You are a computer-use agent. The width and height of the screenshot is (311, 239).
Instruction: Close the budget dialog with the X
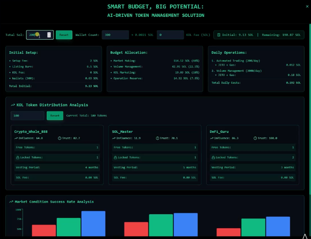click(307, 6)
